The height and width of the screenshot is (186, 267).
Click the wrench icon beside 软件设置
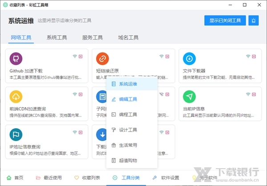(154, 178)
